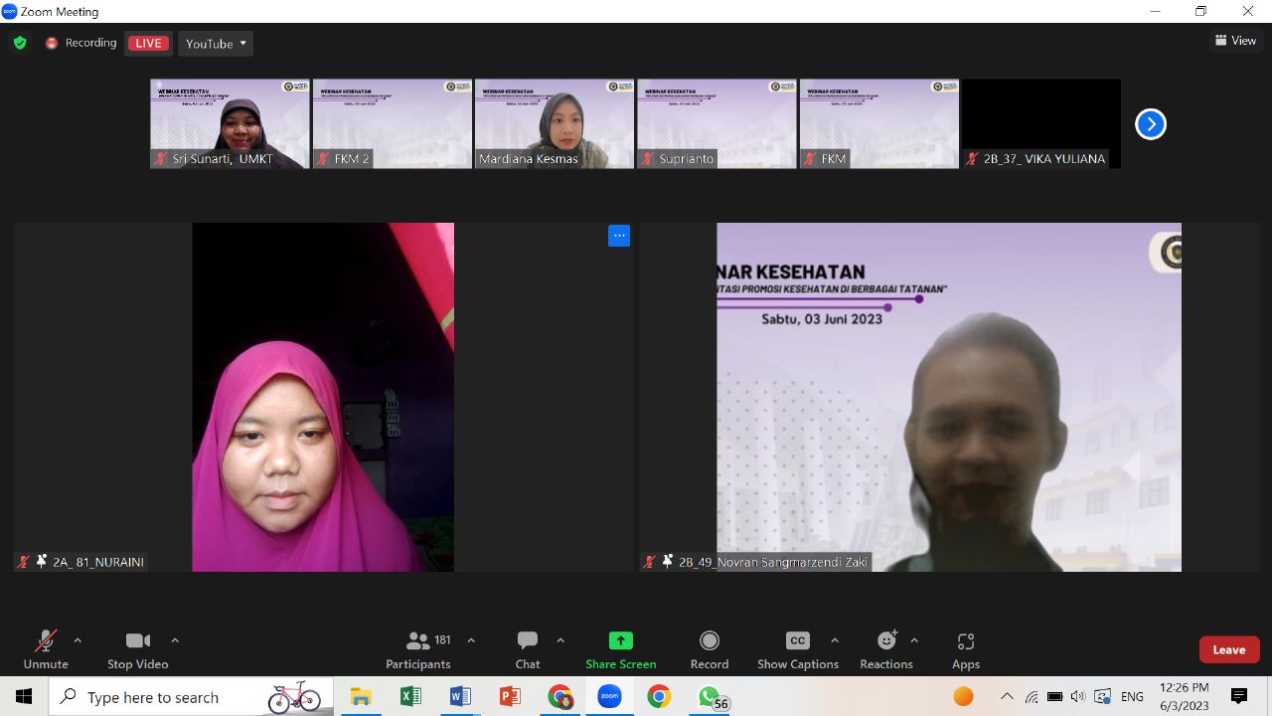Viewport: 1272px width, 716px height.
Task: Click the red LIVE indicator
Action: click(x=148, y=43)
